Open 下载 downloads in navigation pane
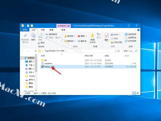 click(x=30, y=65)
